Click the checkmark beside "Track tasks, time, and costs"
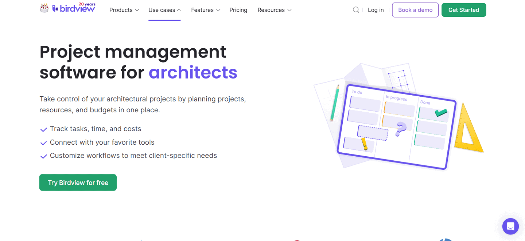This screenshot has width=525, height=241. [x=43, y=129]
